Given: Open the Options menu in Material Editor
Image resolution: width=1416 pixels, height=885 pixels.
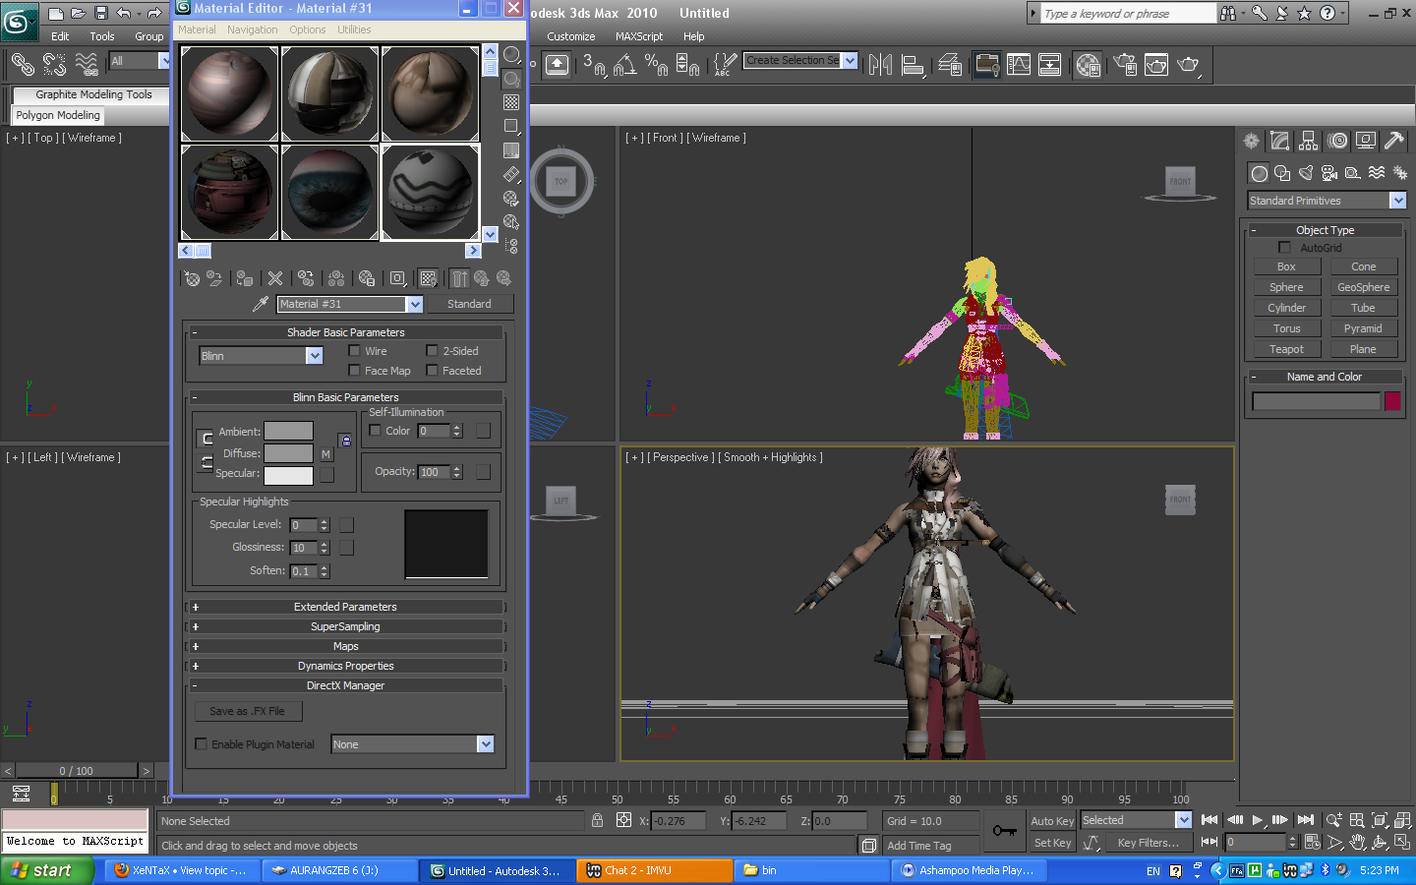Looking at the screenshot, I should pos(308,29).
